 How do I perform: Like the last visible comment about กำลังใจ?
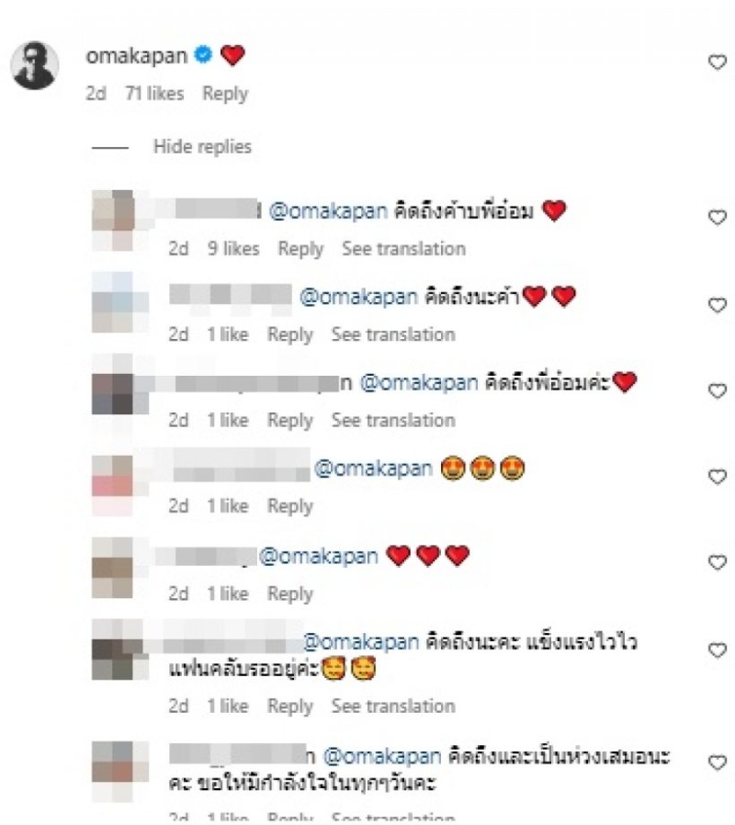[x=718, y=763]
